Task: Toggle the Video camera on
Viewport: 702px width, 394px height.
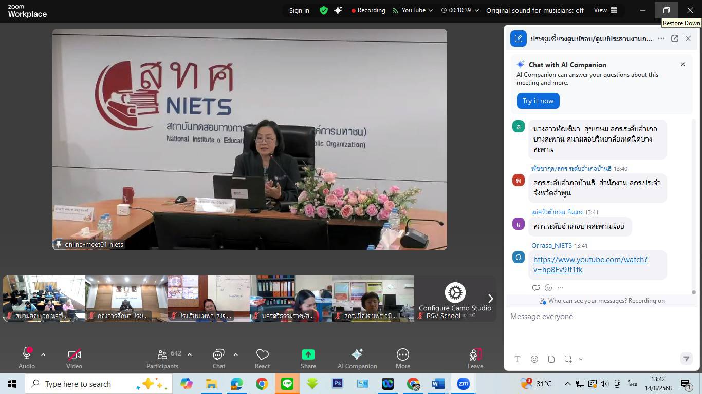Action: 74,354
